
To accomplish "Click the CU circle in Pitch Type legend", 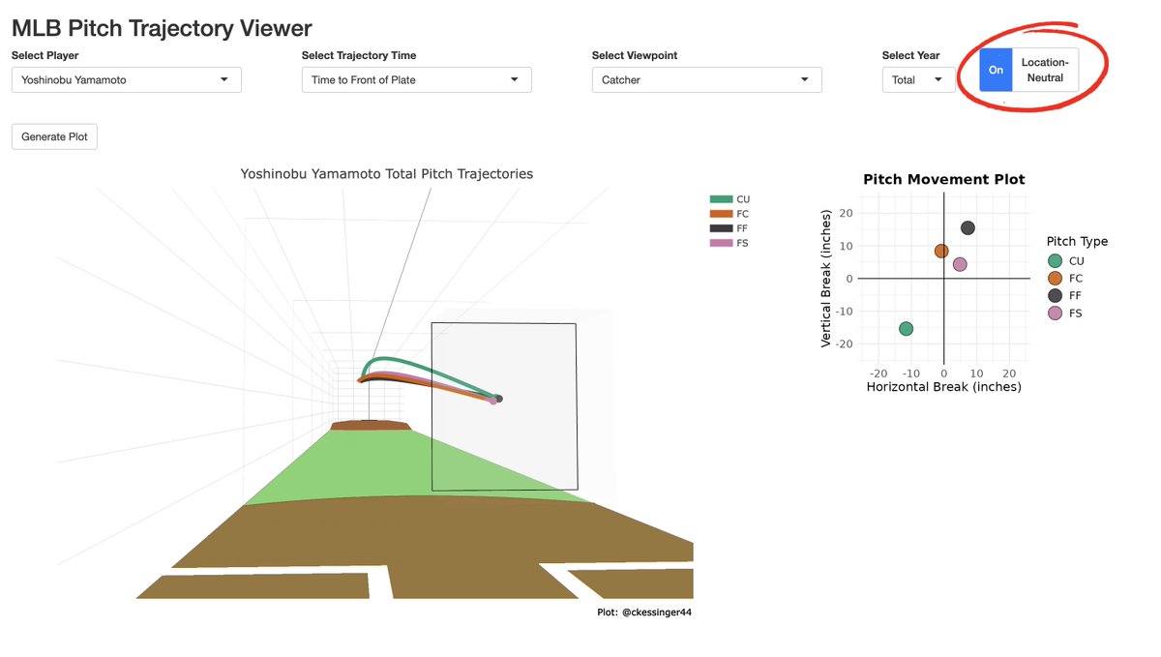I will [x=1055, y=261].
